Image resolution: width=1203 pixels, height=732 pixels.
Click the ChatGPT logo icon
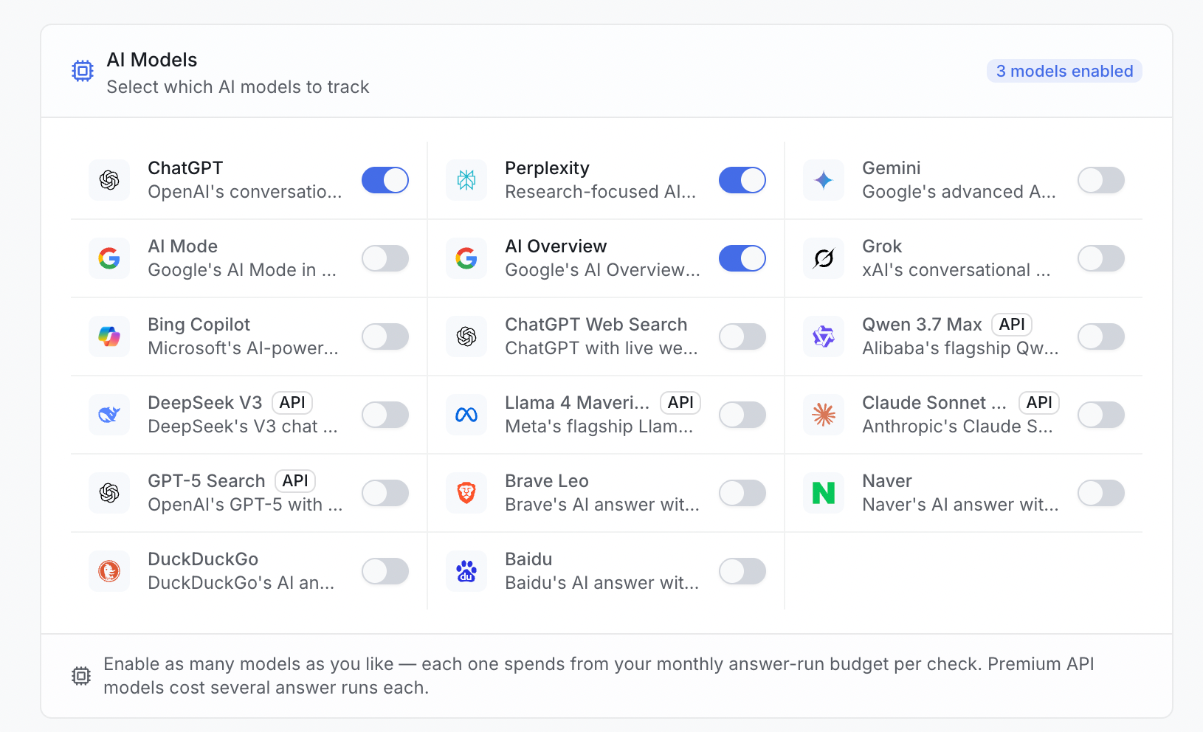pos(109,180)
